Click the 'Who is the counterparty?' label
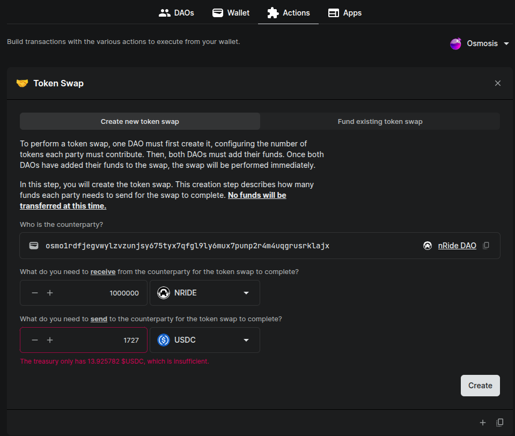Viewport: 515px width, 436px height. click(61, 225)
